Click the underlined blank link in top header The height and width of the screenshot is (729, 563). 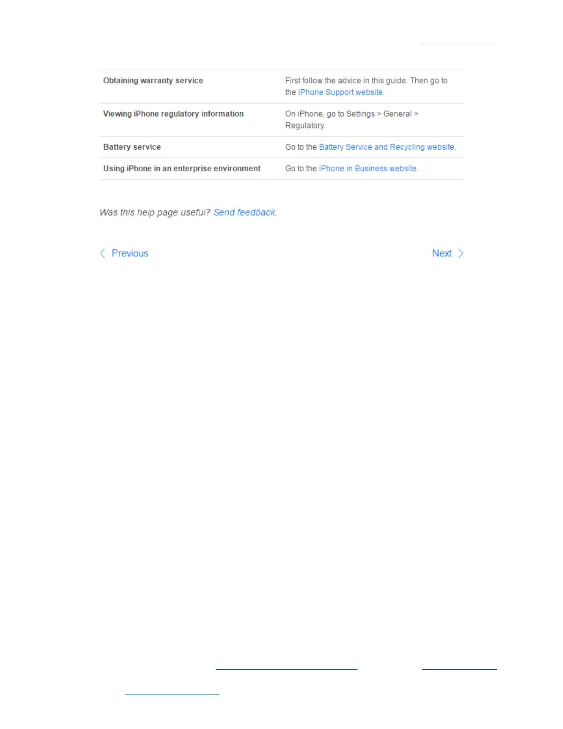459,43
